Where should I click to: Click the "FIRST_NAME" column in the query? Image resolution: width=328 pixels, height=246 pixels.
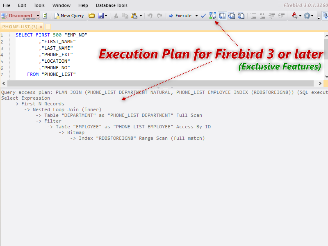click(59, 42)
